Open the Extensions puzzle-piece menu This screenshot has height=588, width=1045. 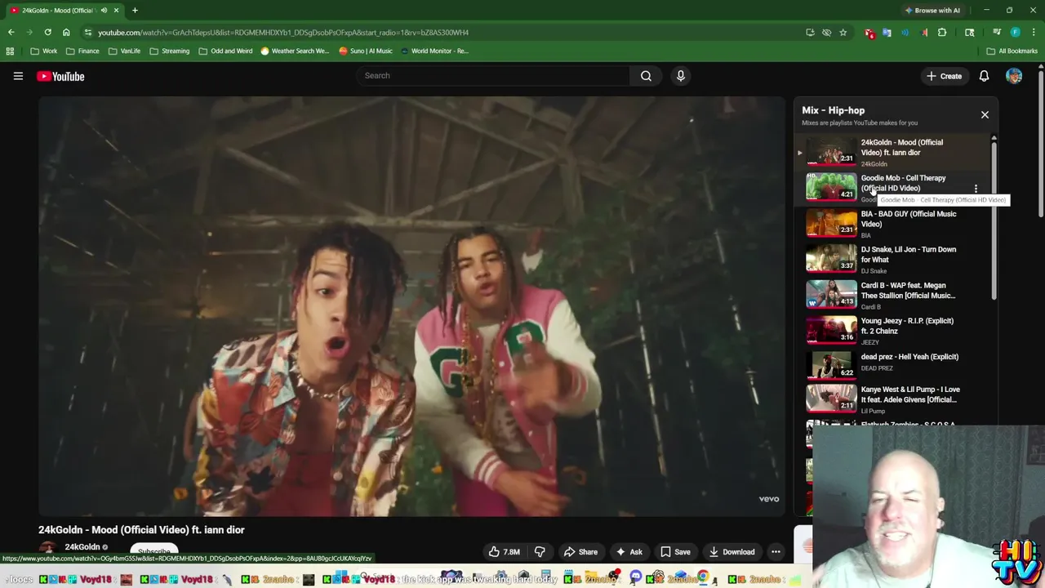(x=942, y=33)
